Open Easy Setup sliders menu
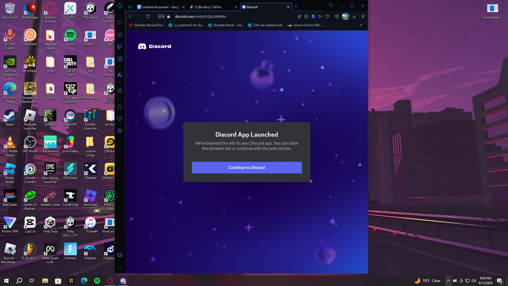Image resolution: width=508 pixels, height=286 pixels. 363,16
